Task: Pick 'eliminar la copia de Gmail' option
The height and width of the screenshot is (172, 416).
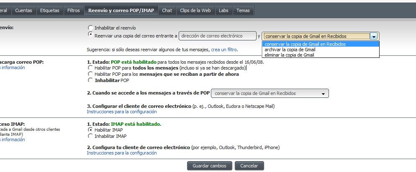Action: coord(289,55)
